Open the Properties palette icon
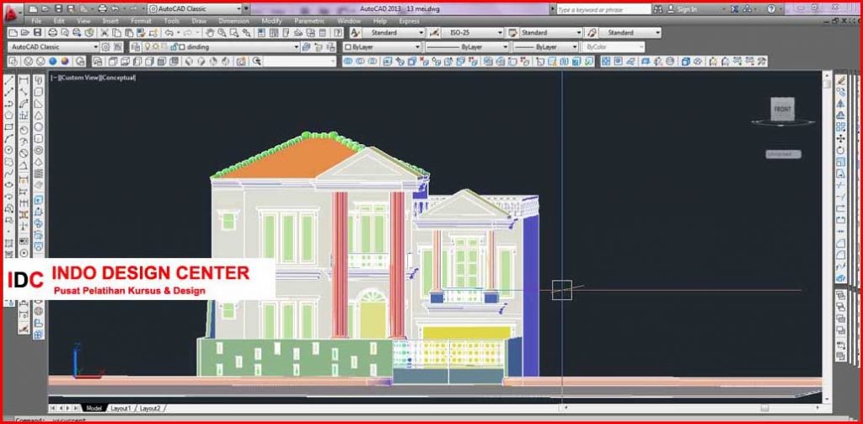The height and width of the screenshot is (424, 863). 261,33
